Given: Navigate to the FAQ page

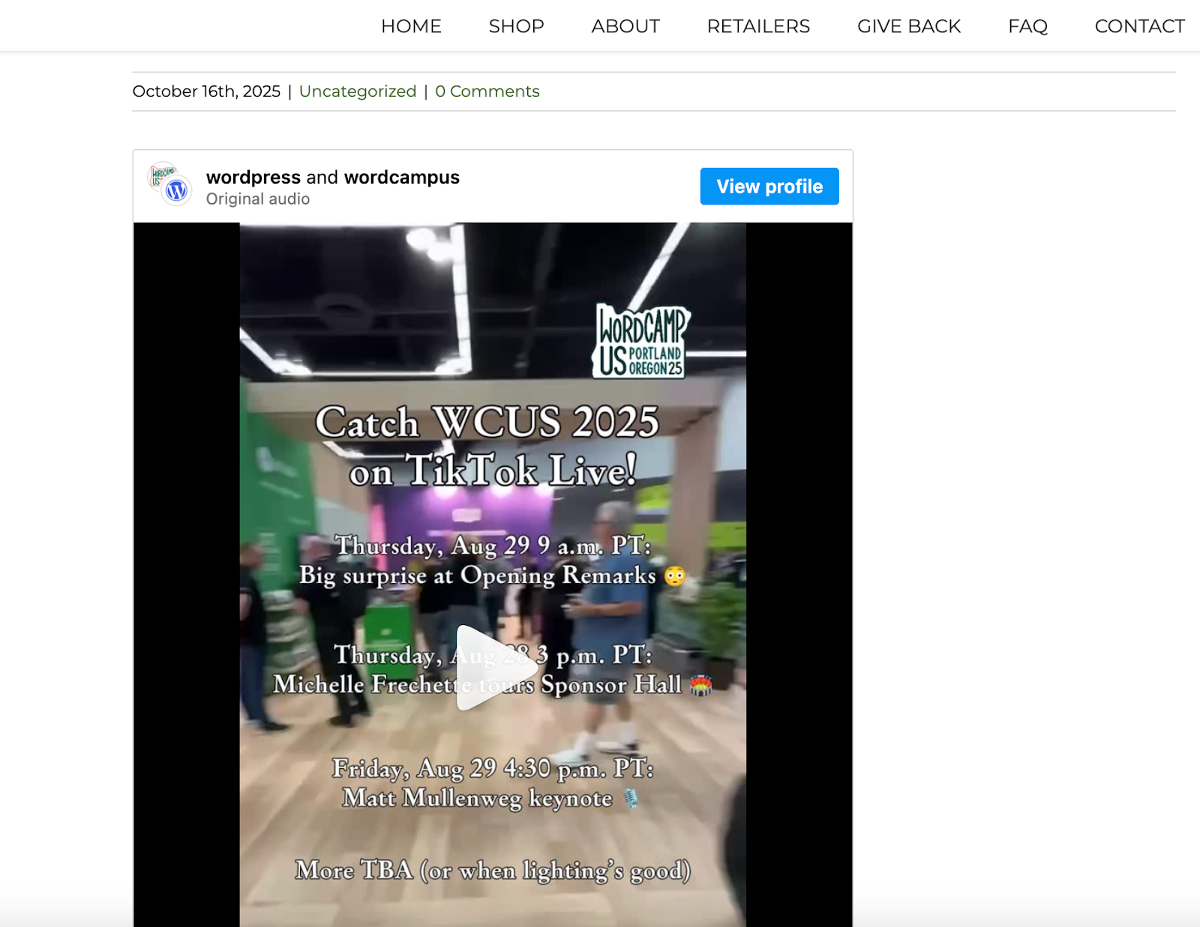Looking at the screenshot, I should (x=1028, y=26).
